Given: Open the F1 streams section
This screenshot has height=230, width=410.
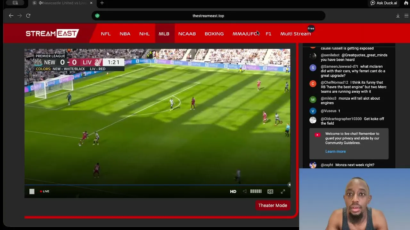Looking at the screenshot, I should pos(268,34).
